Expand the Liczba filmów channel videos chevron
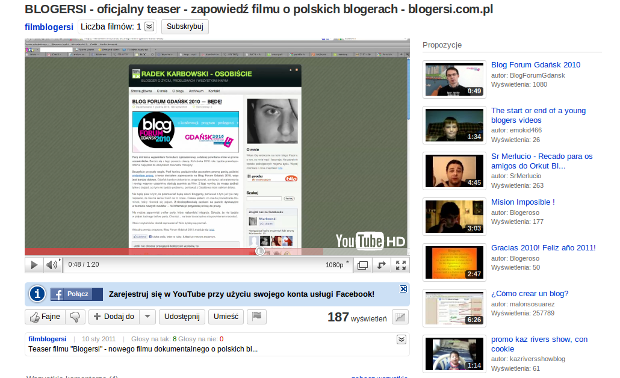 pos(149,26)
